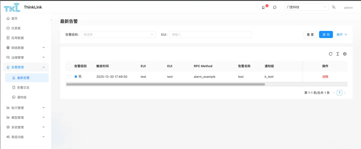361x149 pixels.
Task: Expand the 模型管理 menu chevron
Action: [44, 117]
